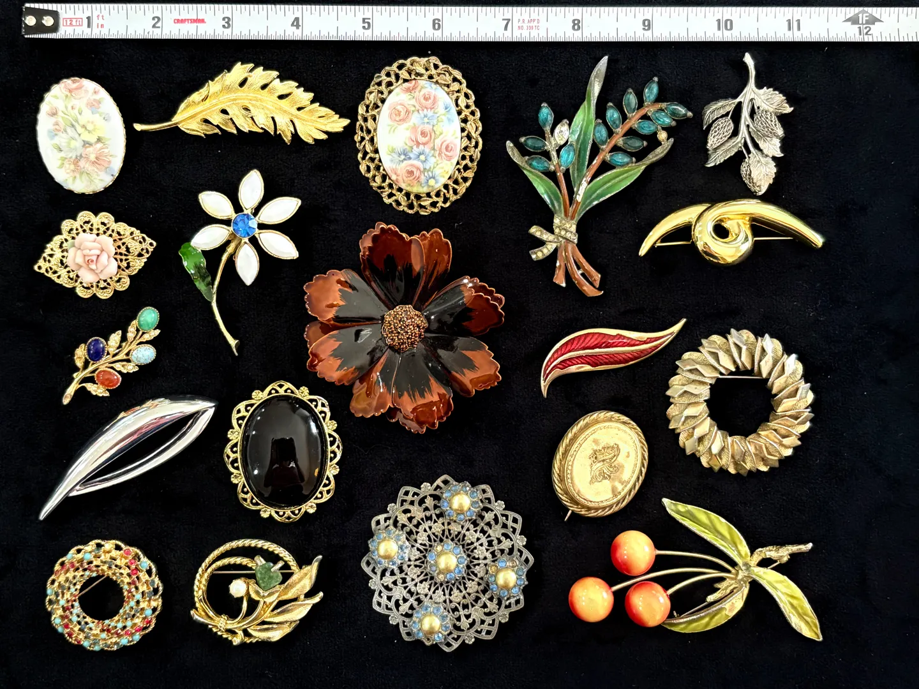919x689 pixels.
Task: Click the unframed white oval floral brooch
Action: (80, 140)
